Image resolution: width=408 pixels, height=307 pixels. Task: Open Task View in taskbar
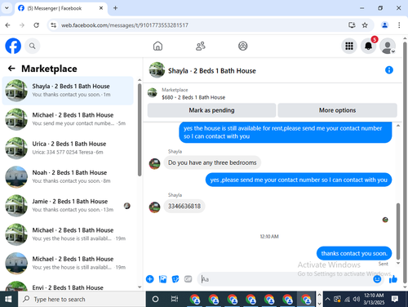pos(175,299)
